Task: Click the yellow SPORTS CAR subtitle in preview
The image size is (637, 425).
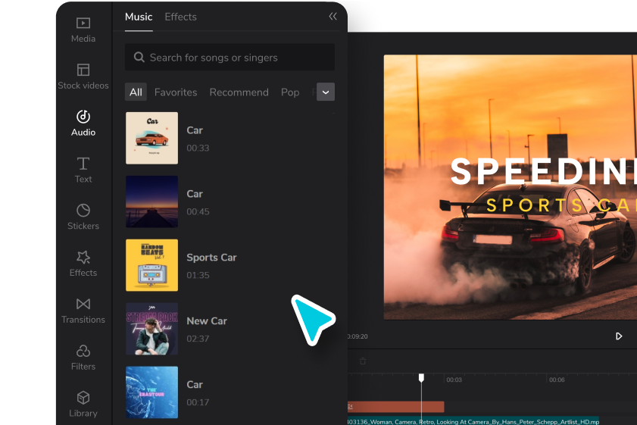Action: pos(561,205)
